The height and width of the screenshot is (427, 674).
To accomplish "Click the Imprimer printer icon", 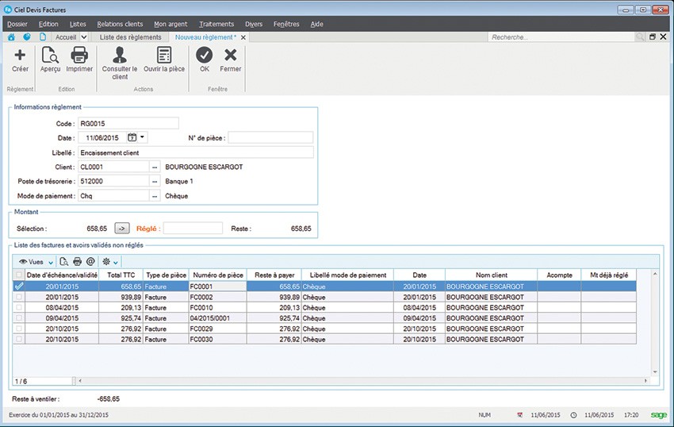I will pos(79,56).
